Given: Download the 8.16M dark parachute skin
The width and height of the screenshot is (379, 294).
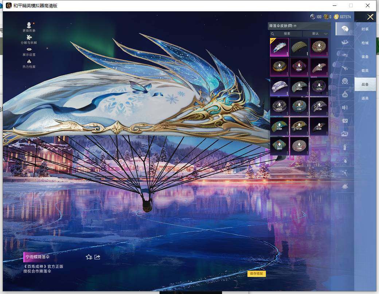Looking at the screenshot, I should 319,126.
